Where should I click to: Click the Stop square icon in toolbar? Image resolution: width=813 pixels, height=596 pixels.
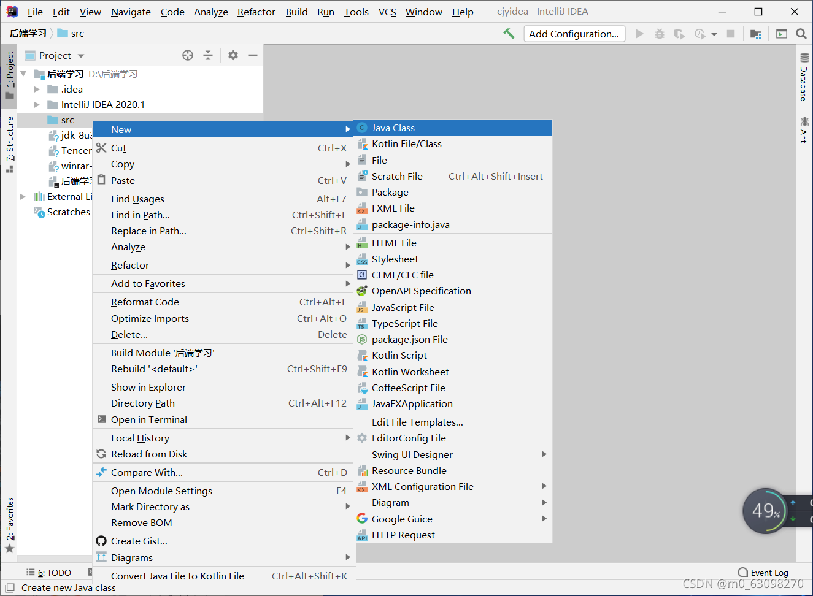coord(730,34)
